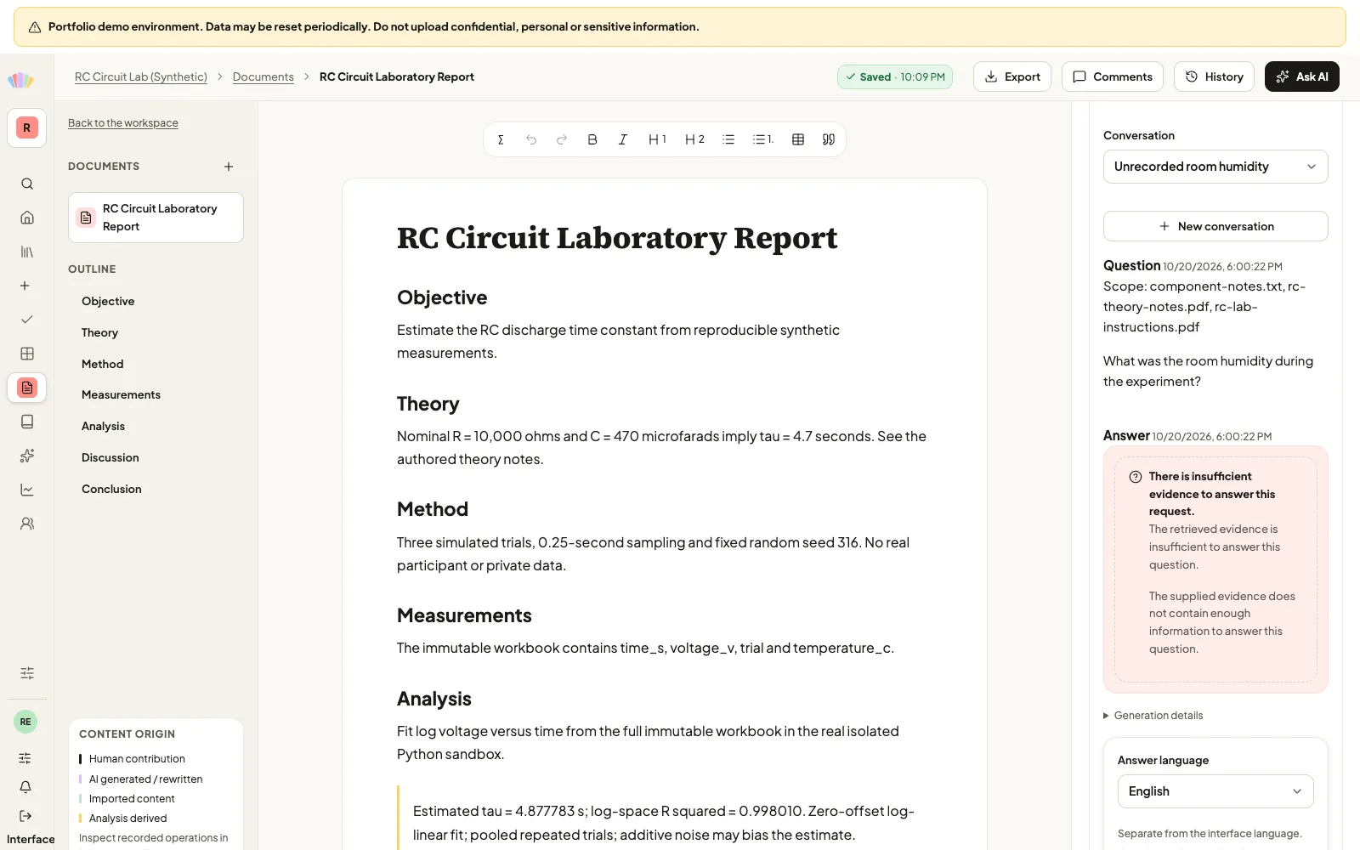Expand Generation details
This screenshot has width=1360, height=850.
(1153, 716)
